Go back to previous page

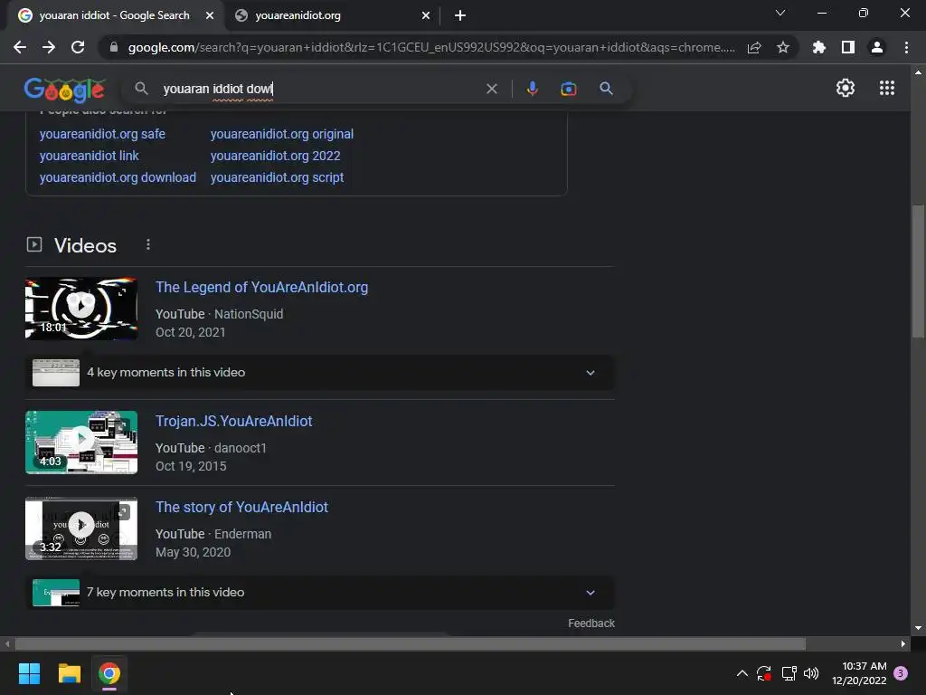[20, 47]
